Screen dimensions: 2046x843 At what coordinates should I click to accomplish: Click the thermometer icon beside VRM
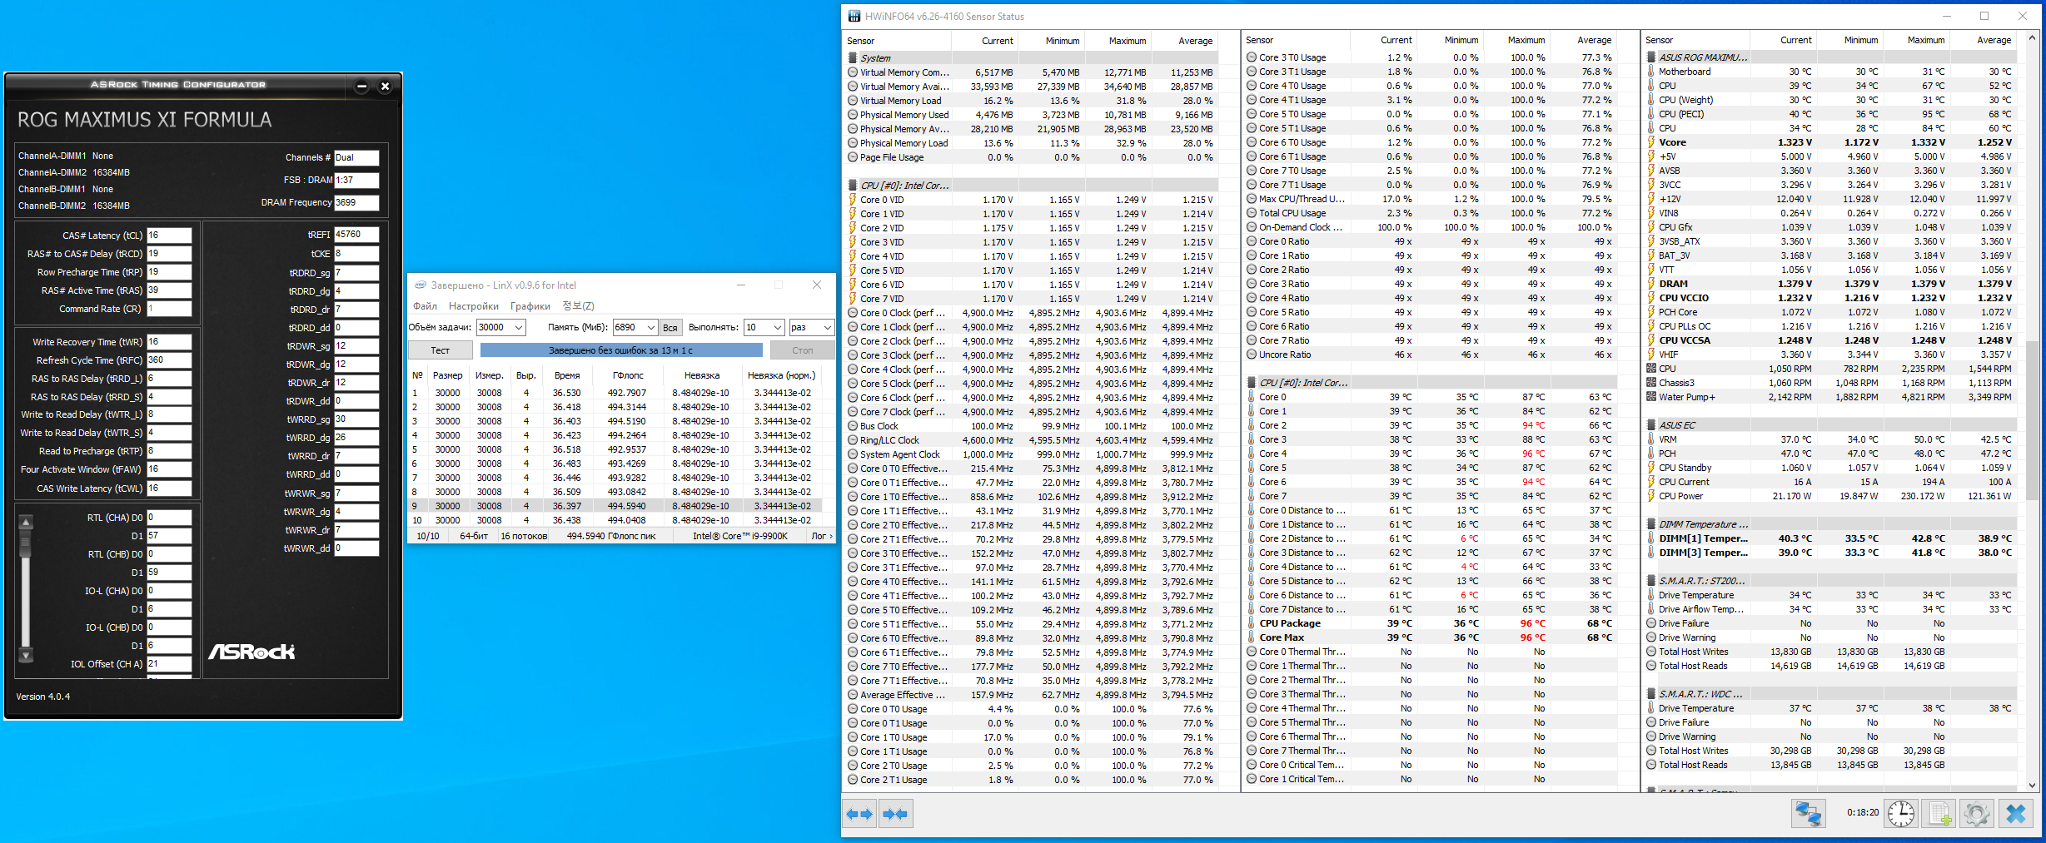[x=1651, y=439]
